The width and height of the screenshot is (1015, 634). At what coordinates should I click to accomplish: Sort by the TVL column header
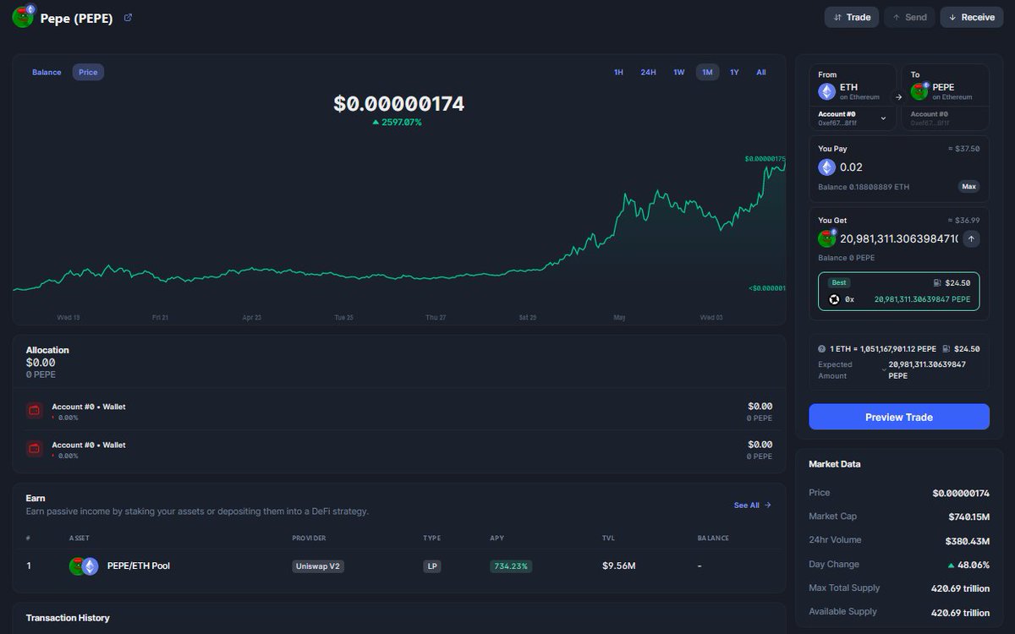pos(608,538)
